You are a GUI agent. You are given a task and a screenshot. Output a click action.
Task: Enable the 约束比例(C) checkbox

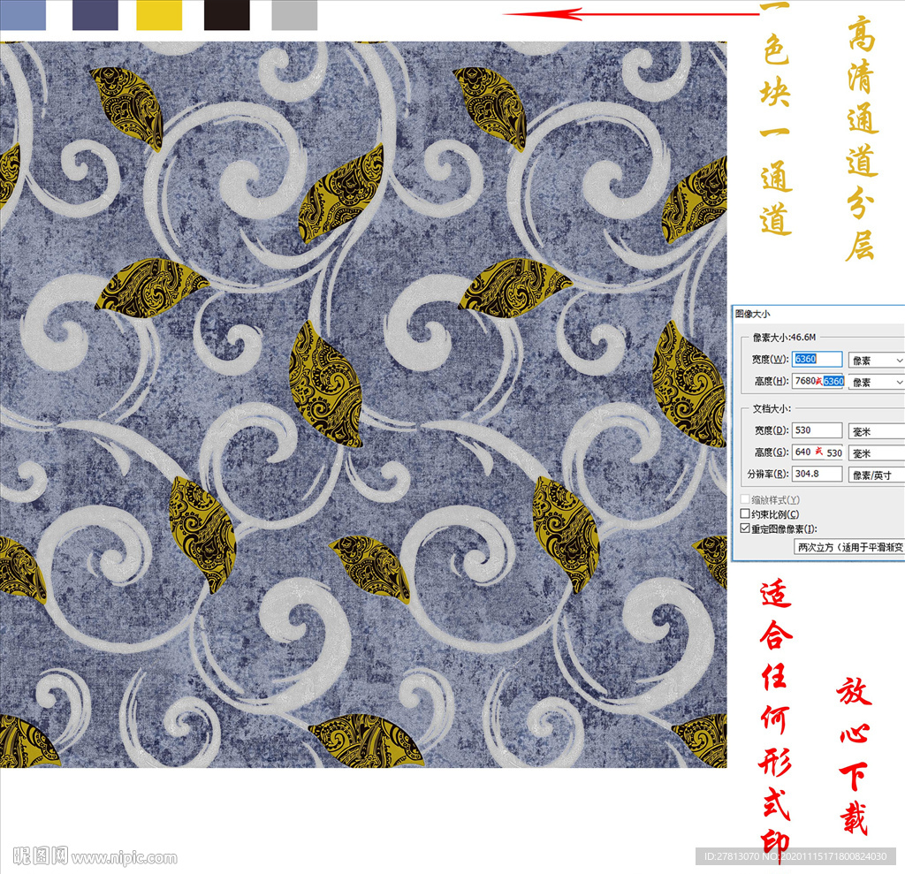pos(745,513)
